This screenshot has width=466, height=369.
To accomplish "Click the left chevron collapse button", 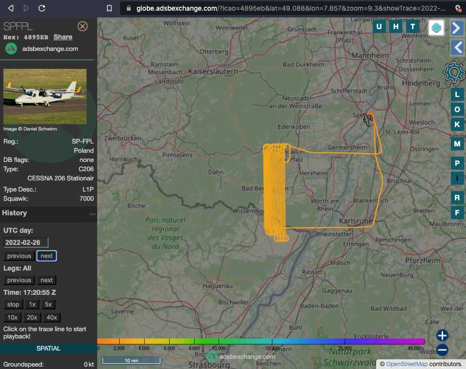I will 457,48.
